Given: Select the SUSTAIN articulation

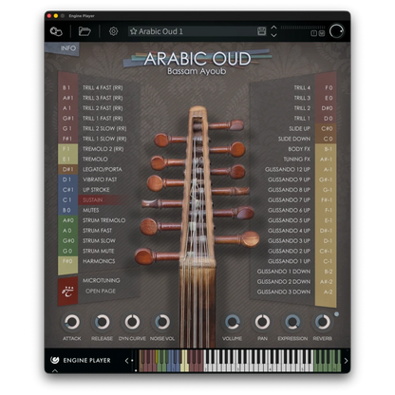Looking at the screenshot, I should [93, 199].
